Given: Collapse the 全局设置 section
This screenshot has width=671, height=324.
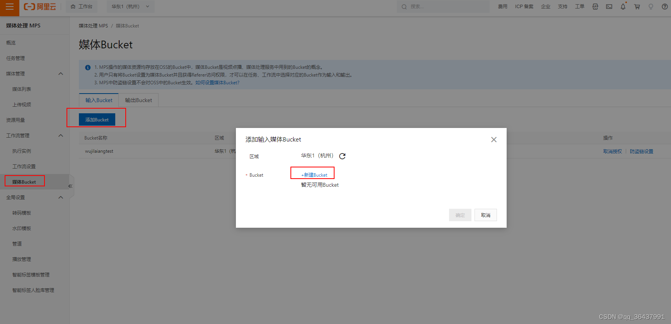Looking at the screenshot, I should click(61, 198).
